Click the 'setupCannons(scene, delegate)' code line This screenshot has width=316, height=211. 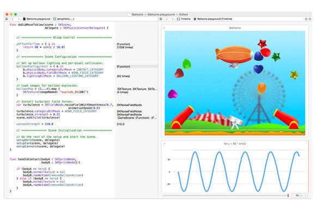click(40, 146)
